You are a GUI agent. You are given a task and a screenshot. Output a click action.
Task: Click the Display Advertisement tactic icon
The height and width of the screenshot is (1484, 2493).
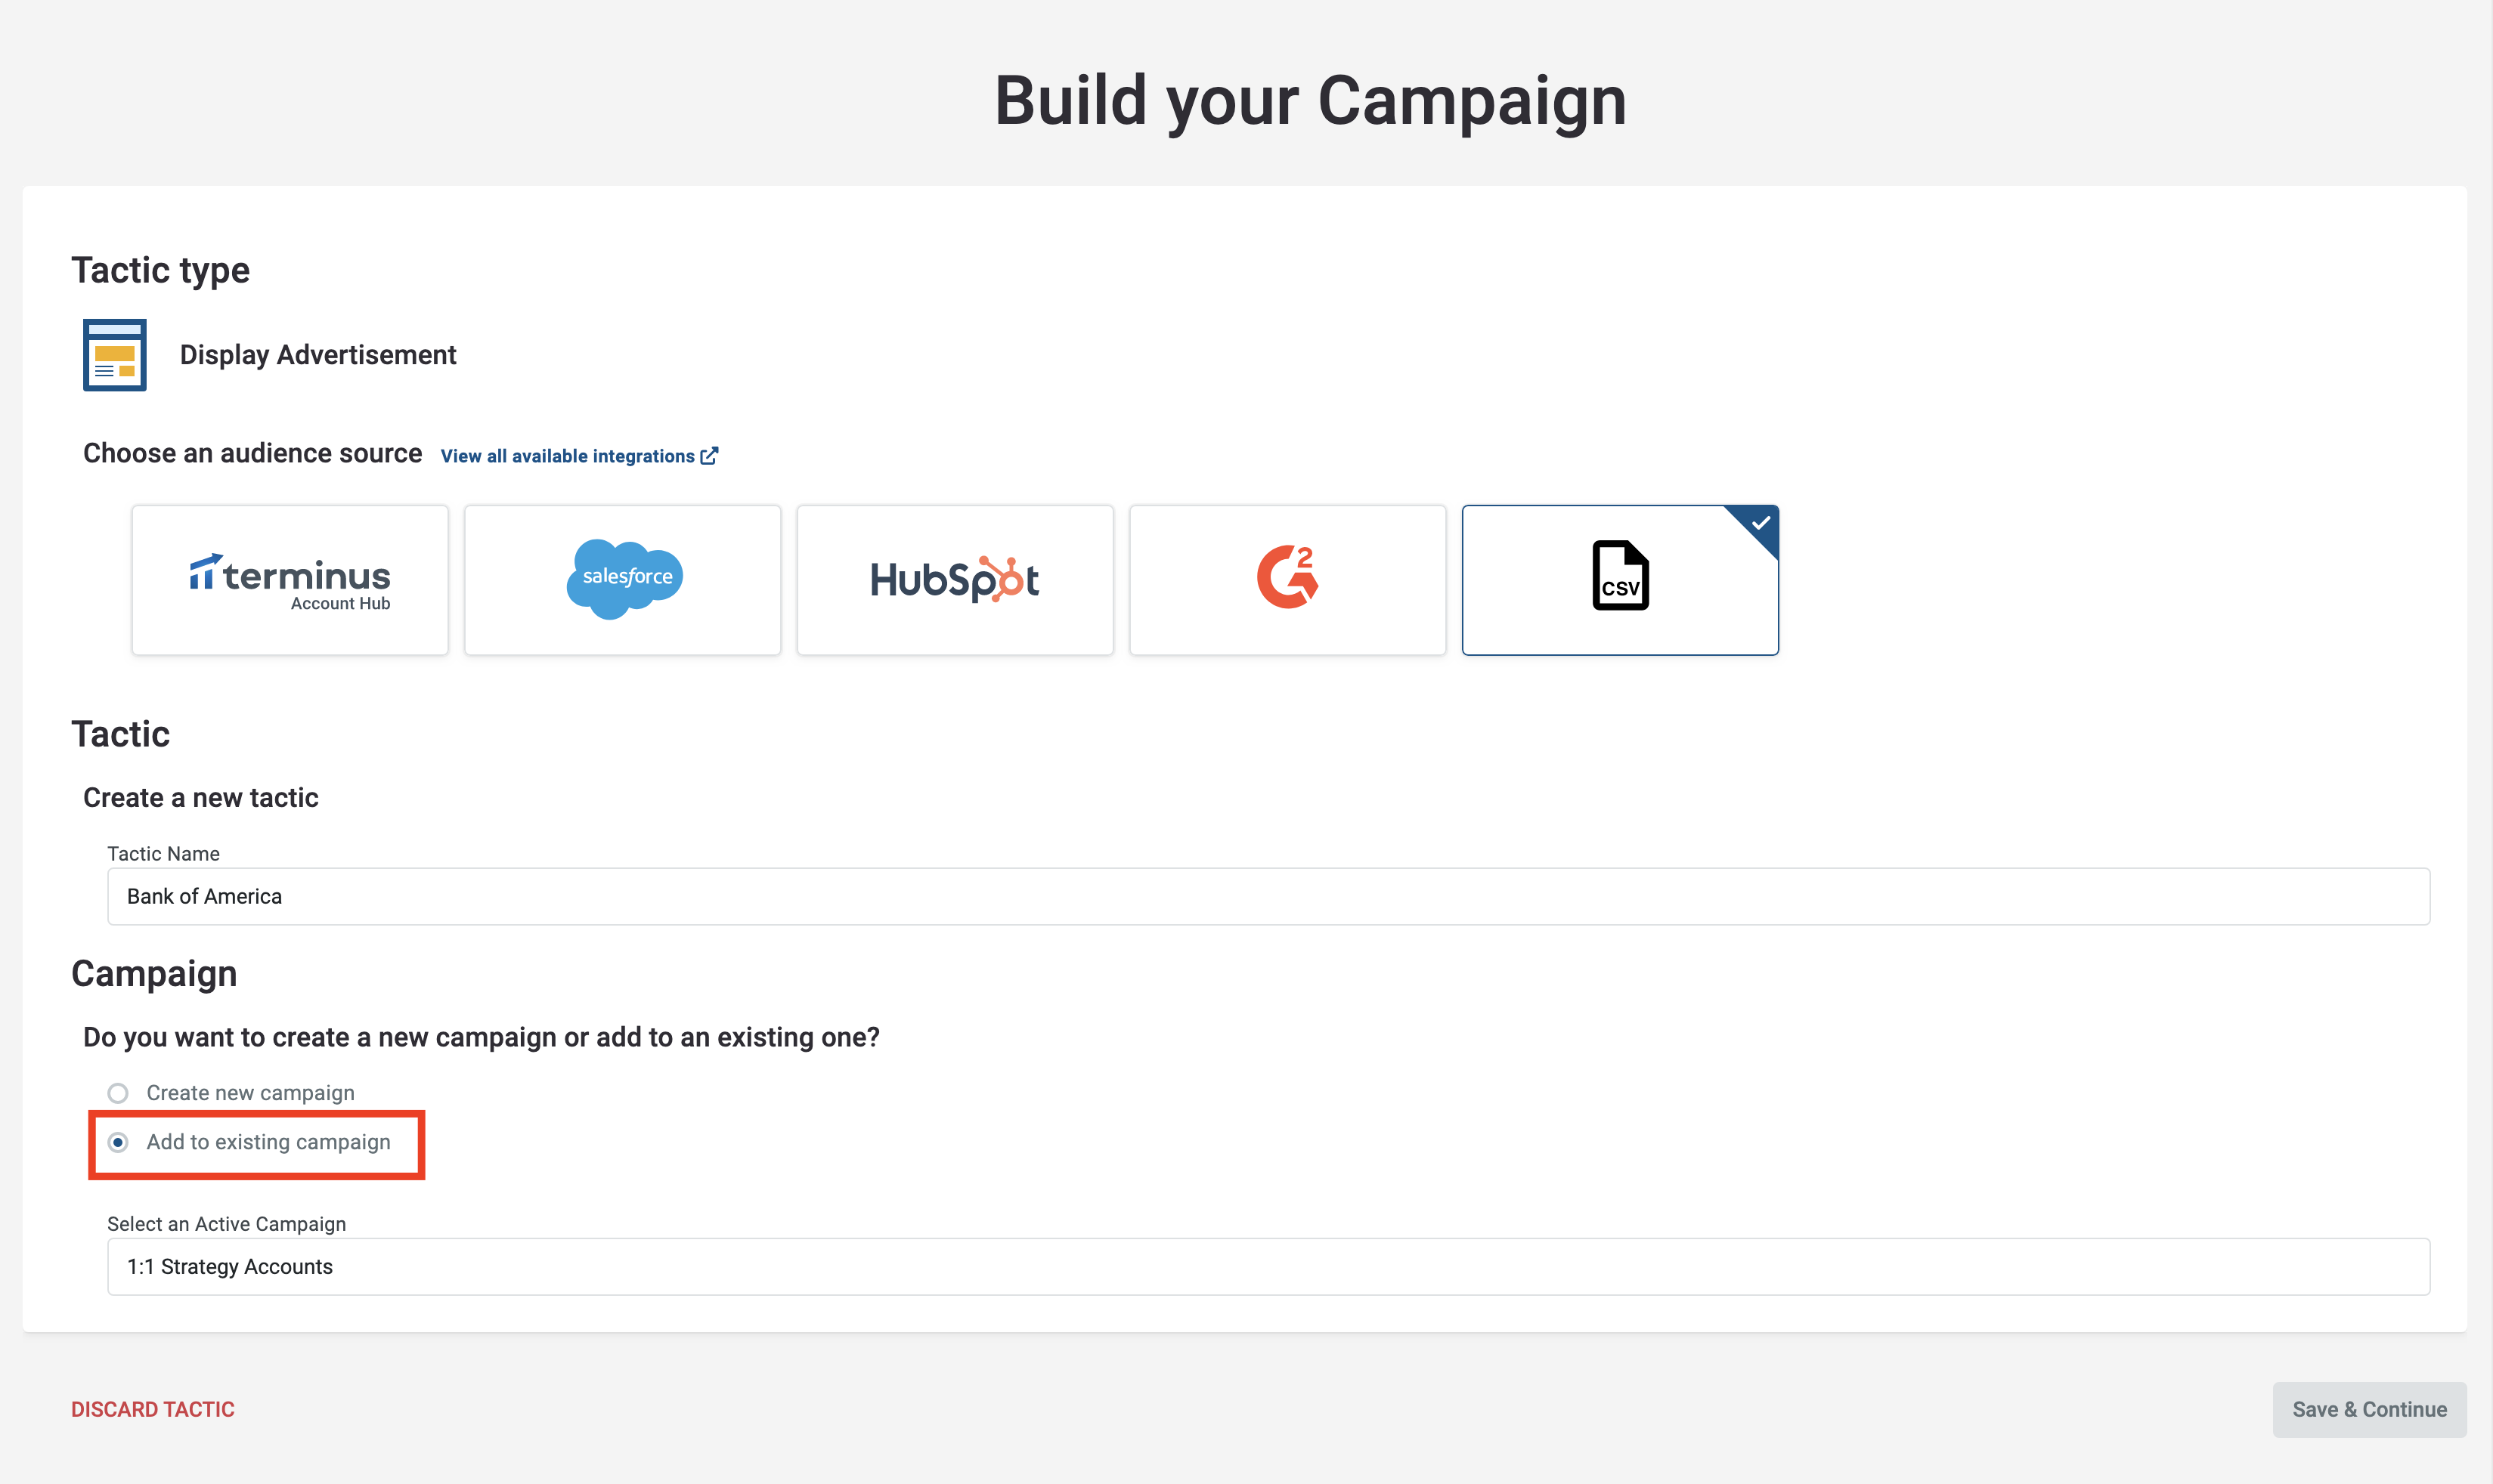115,355
